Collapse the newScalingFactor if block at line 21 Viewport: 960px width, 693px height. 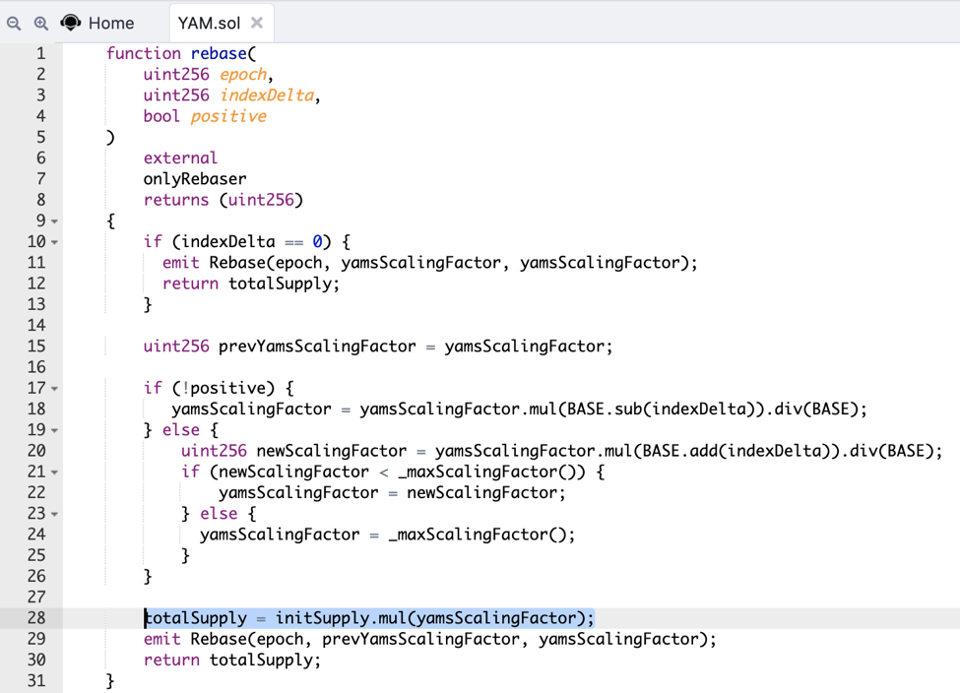tap(54, 472)
